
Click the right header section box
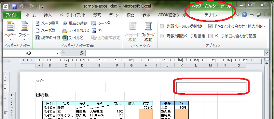point(211,87)
